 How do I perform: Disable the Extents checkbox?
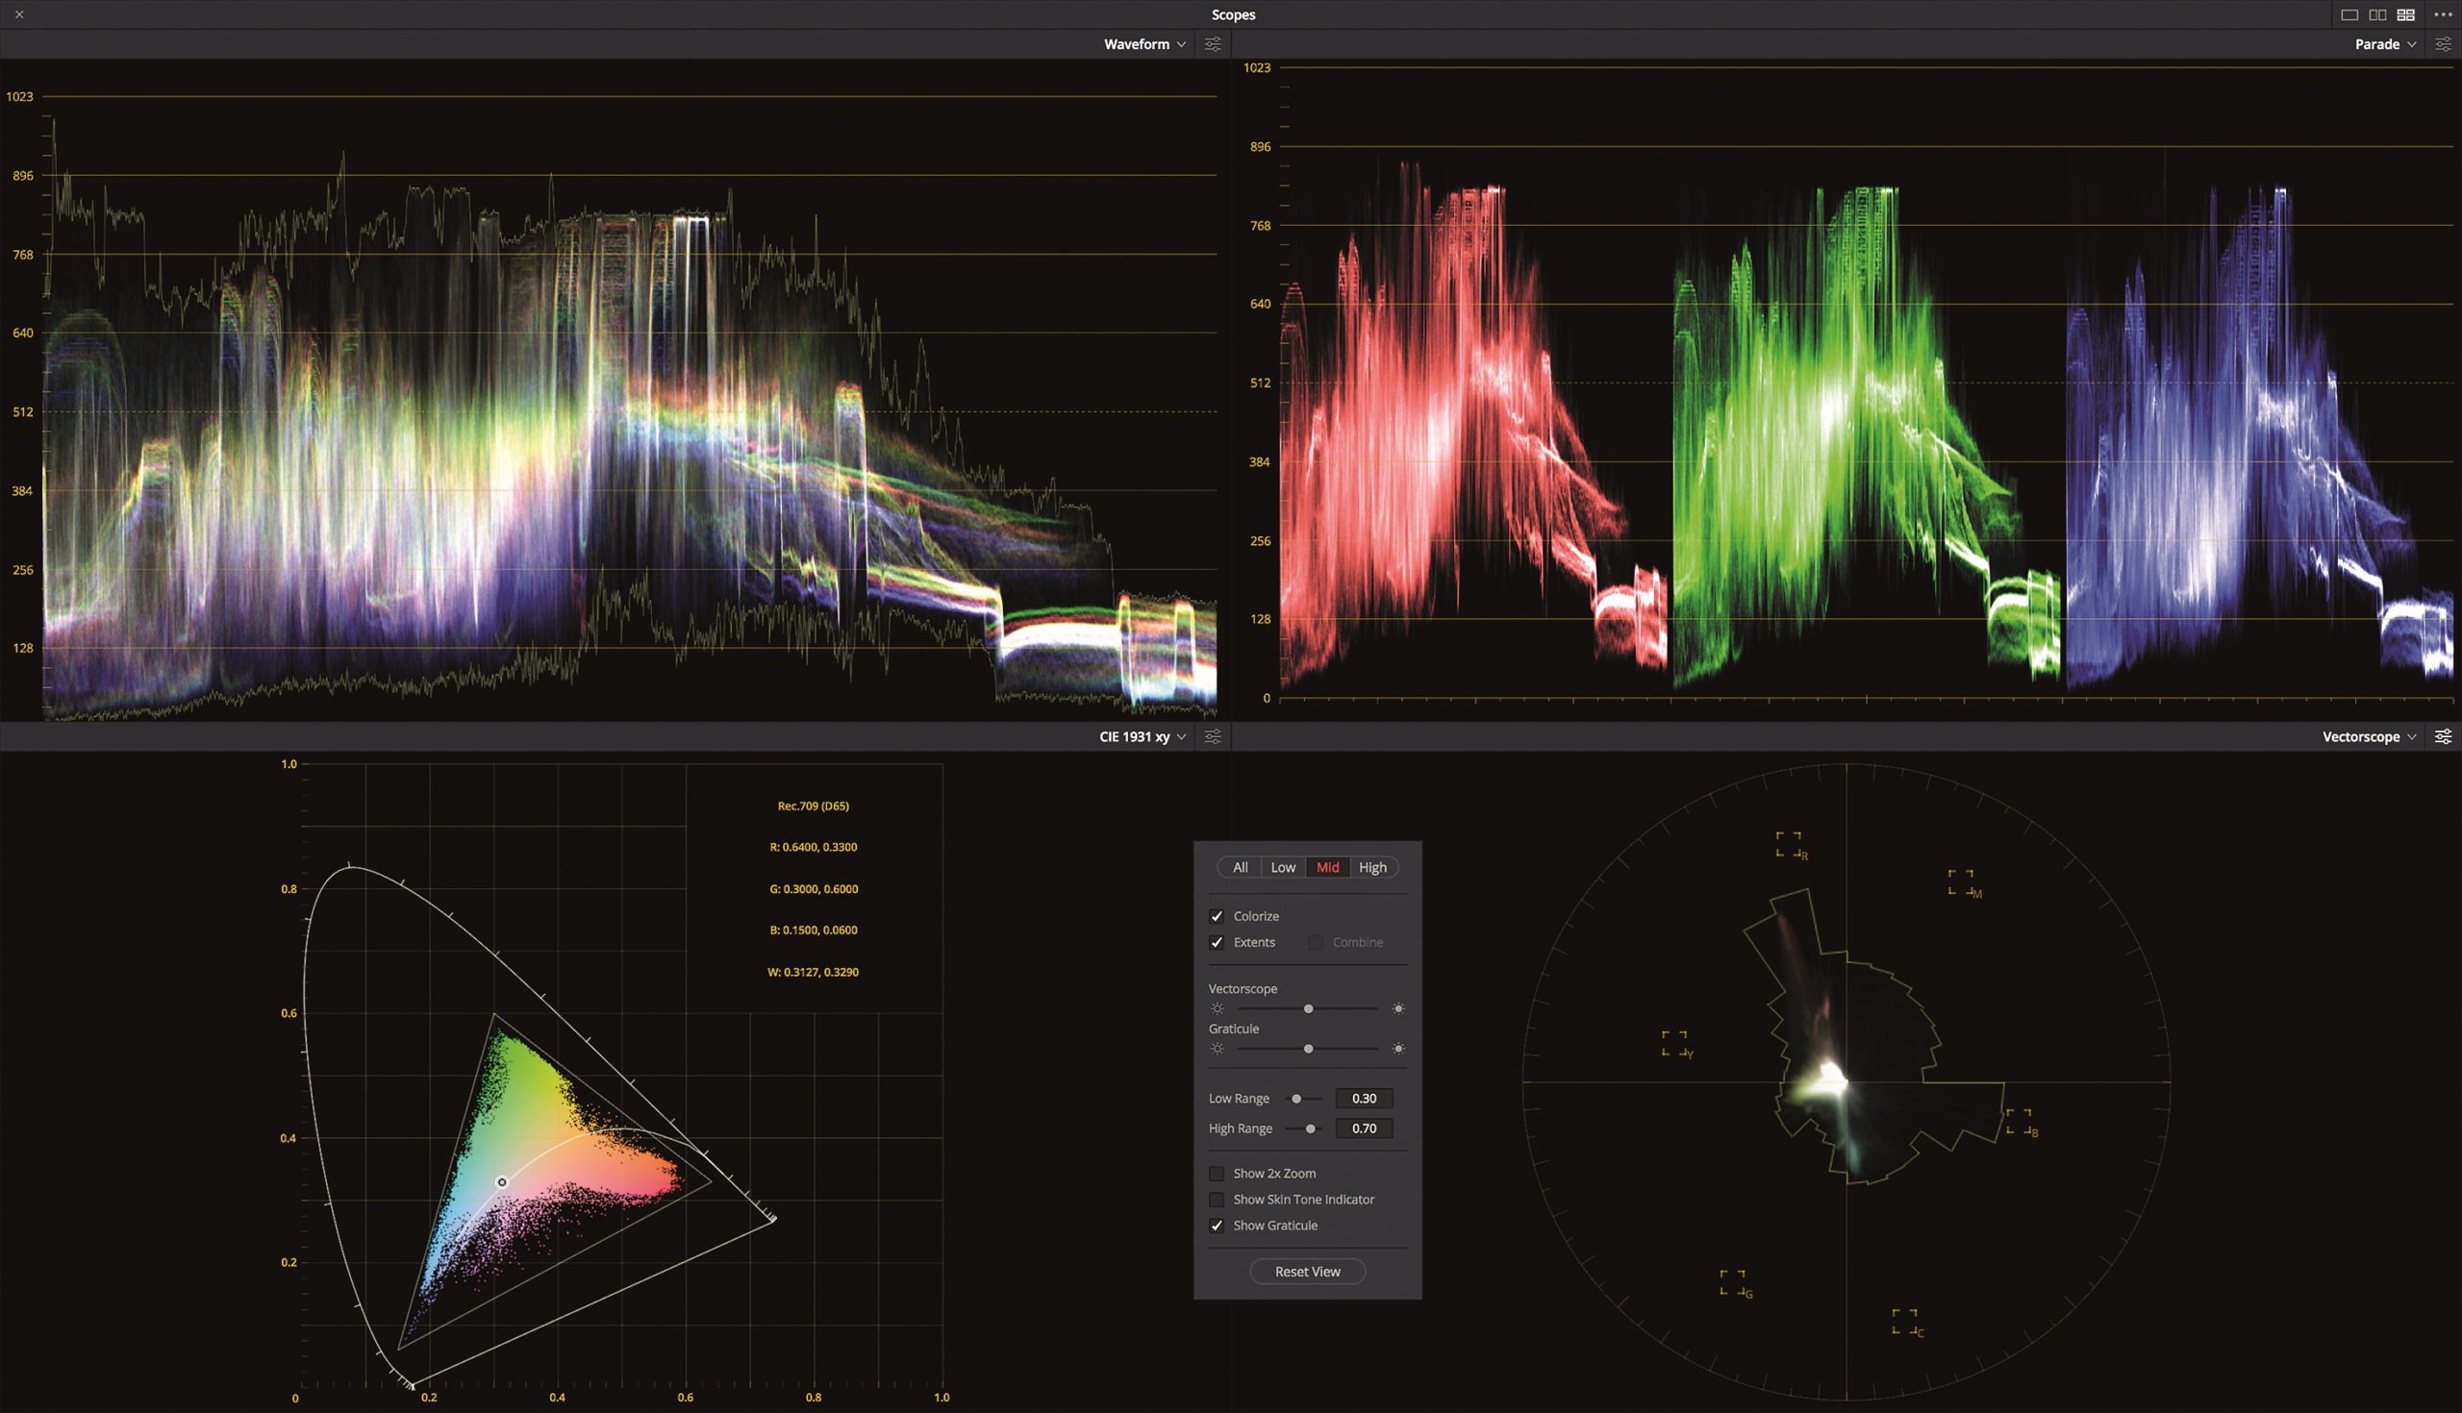[x=1217, y=941]
